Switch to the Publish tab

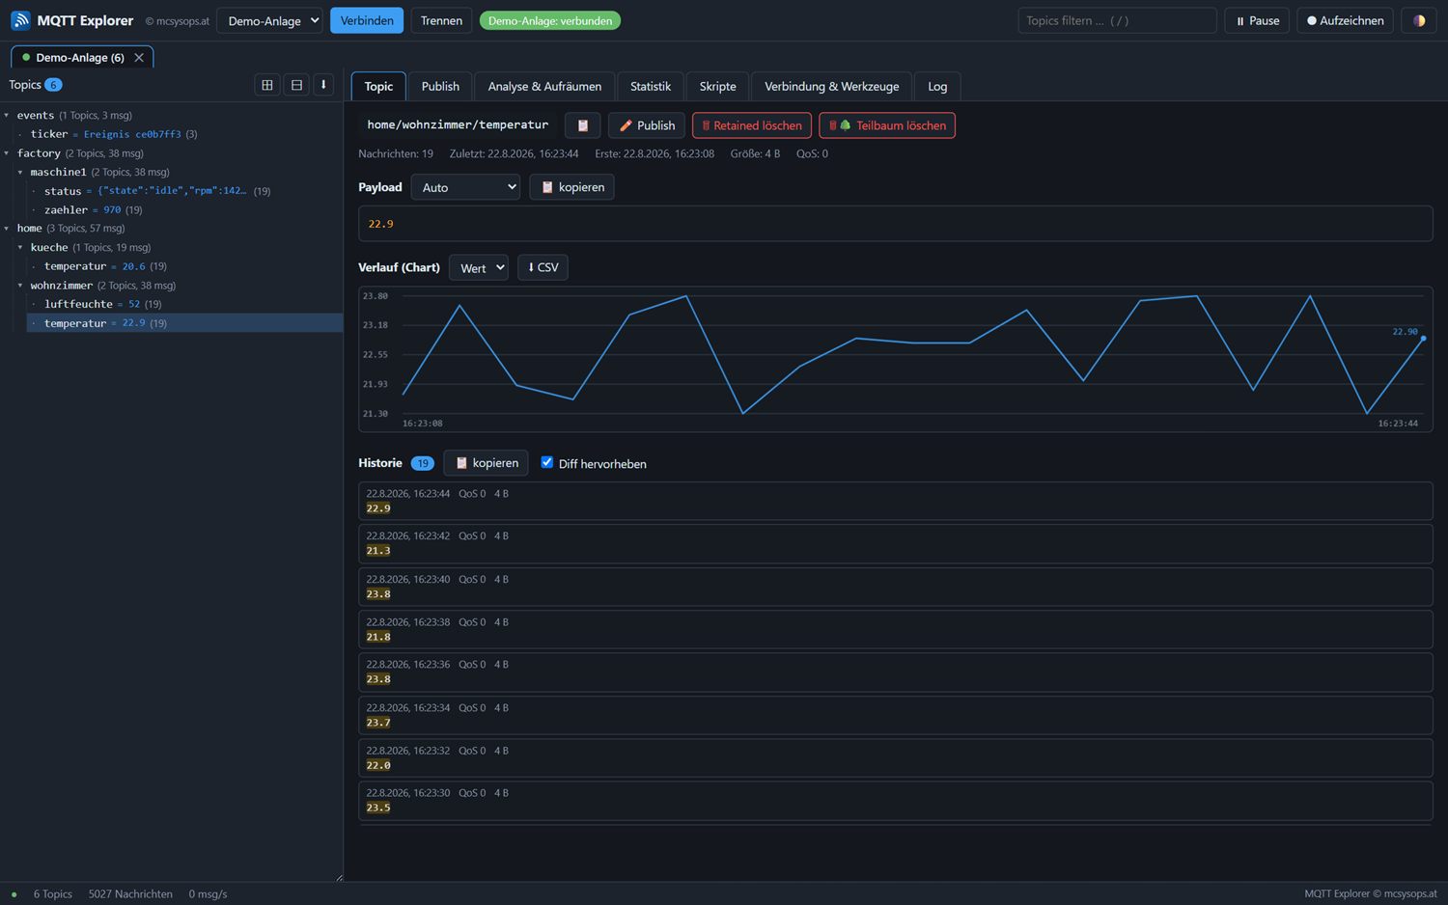(440, 86)
